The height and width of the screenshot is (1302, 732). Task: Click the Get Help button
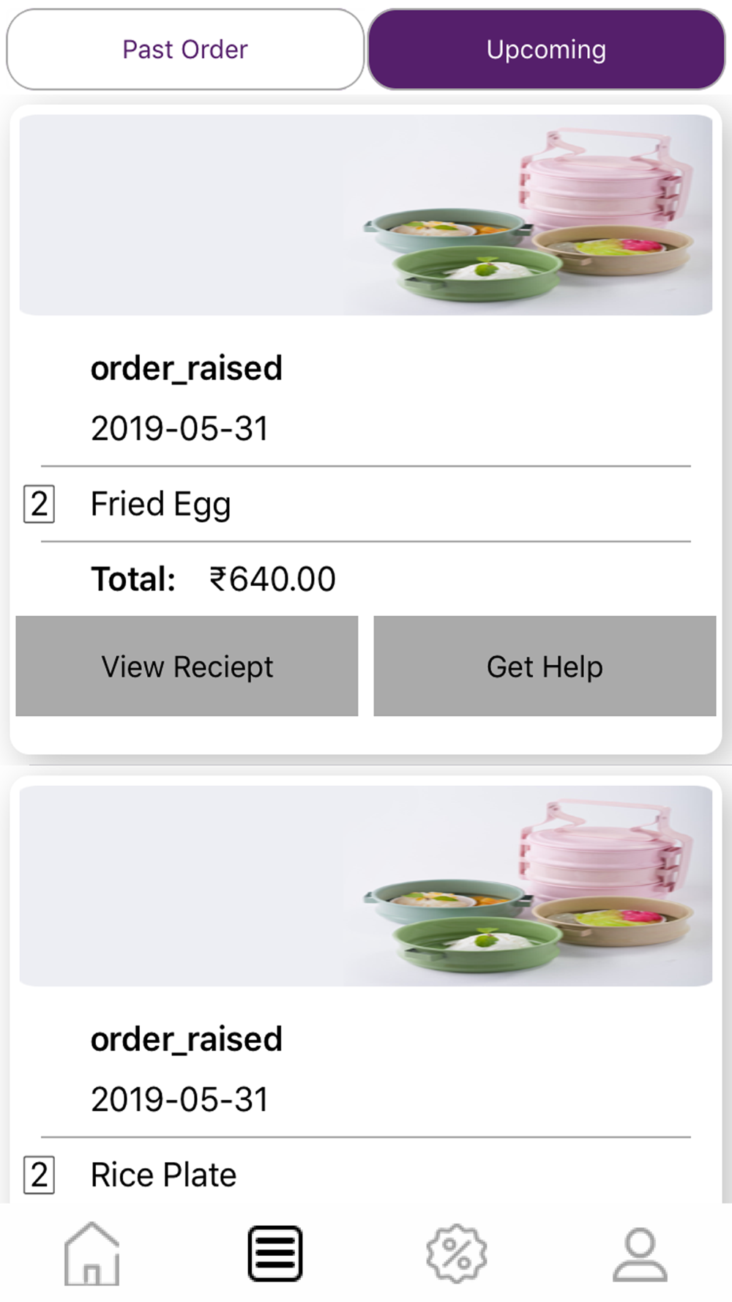tap(545, 666)
